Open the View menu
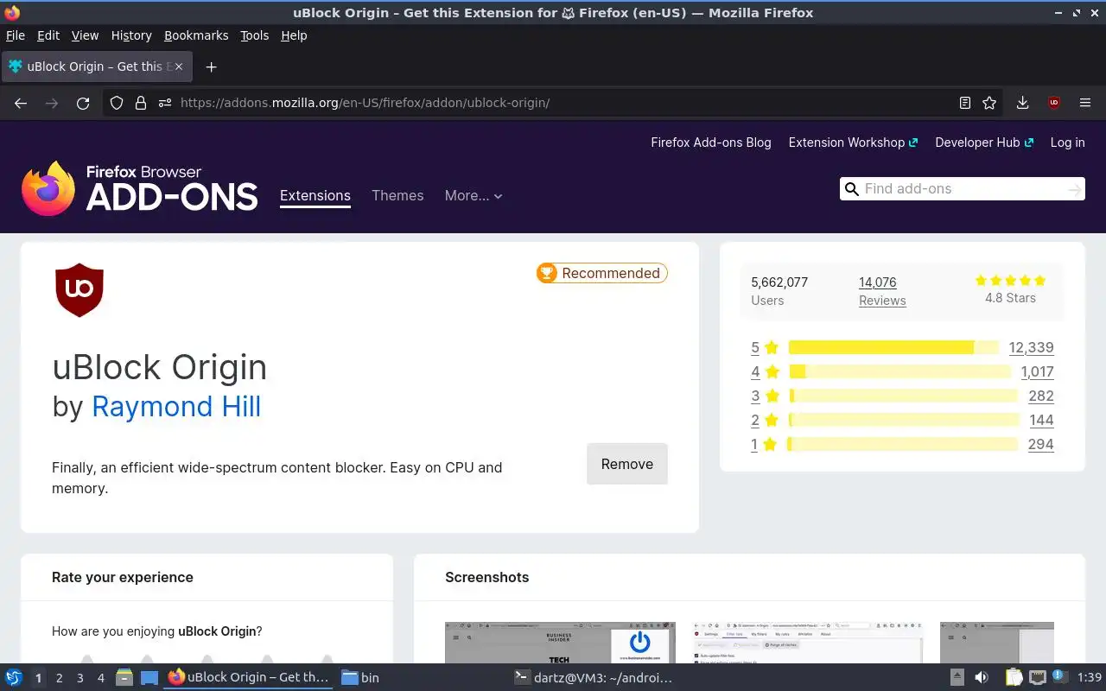This screenshot has height=691, width=1106. coord(85,35)
